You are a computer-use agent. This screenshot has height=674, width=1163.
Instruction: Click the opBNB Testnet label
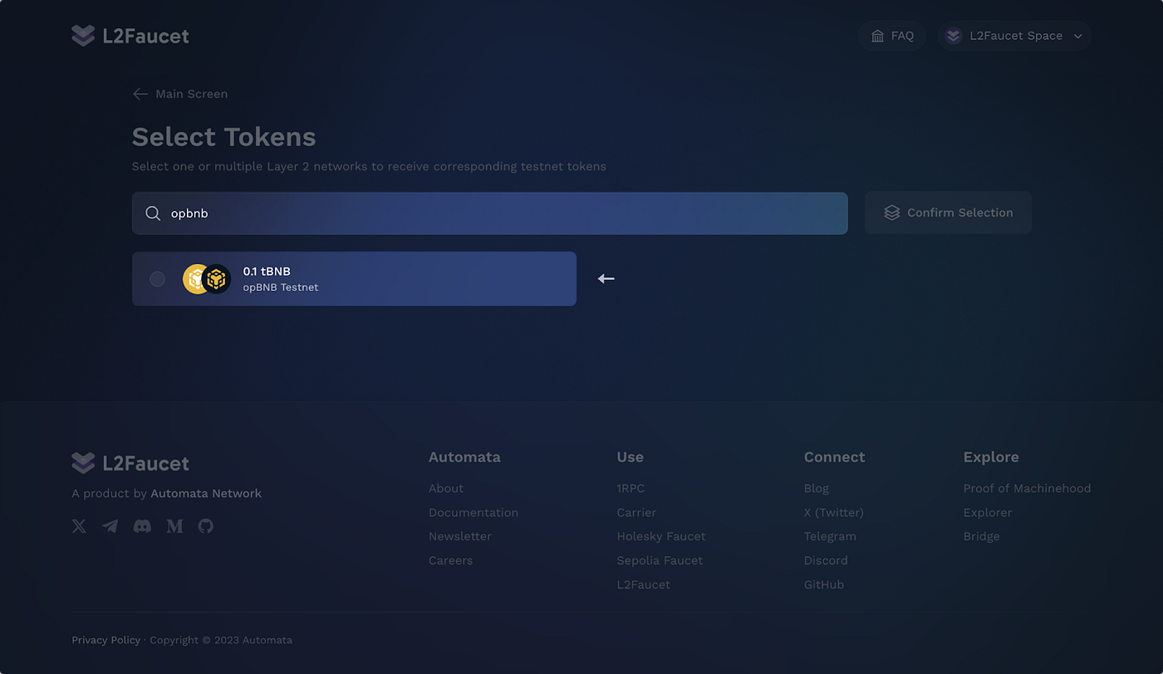click(281, 288)
